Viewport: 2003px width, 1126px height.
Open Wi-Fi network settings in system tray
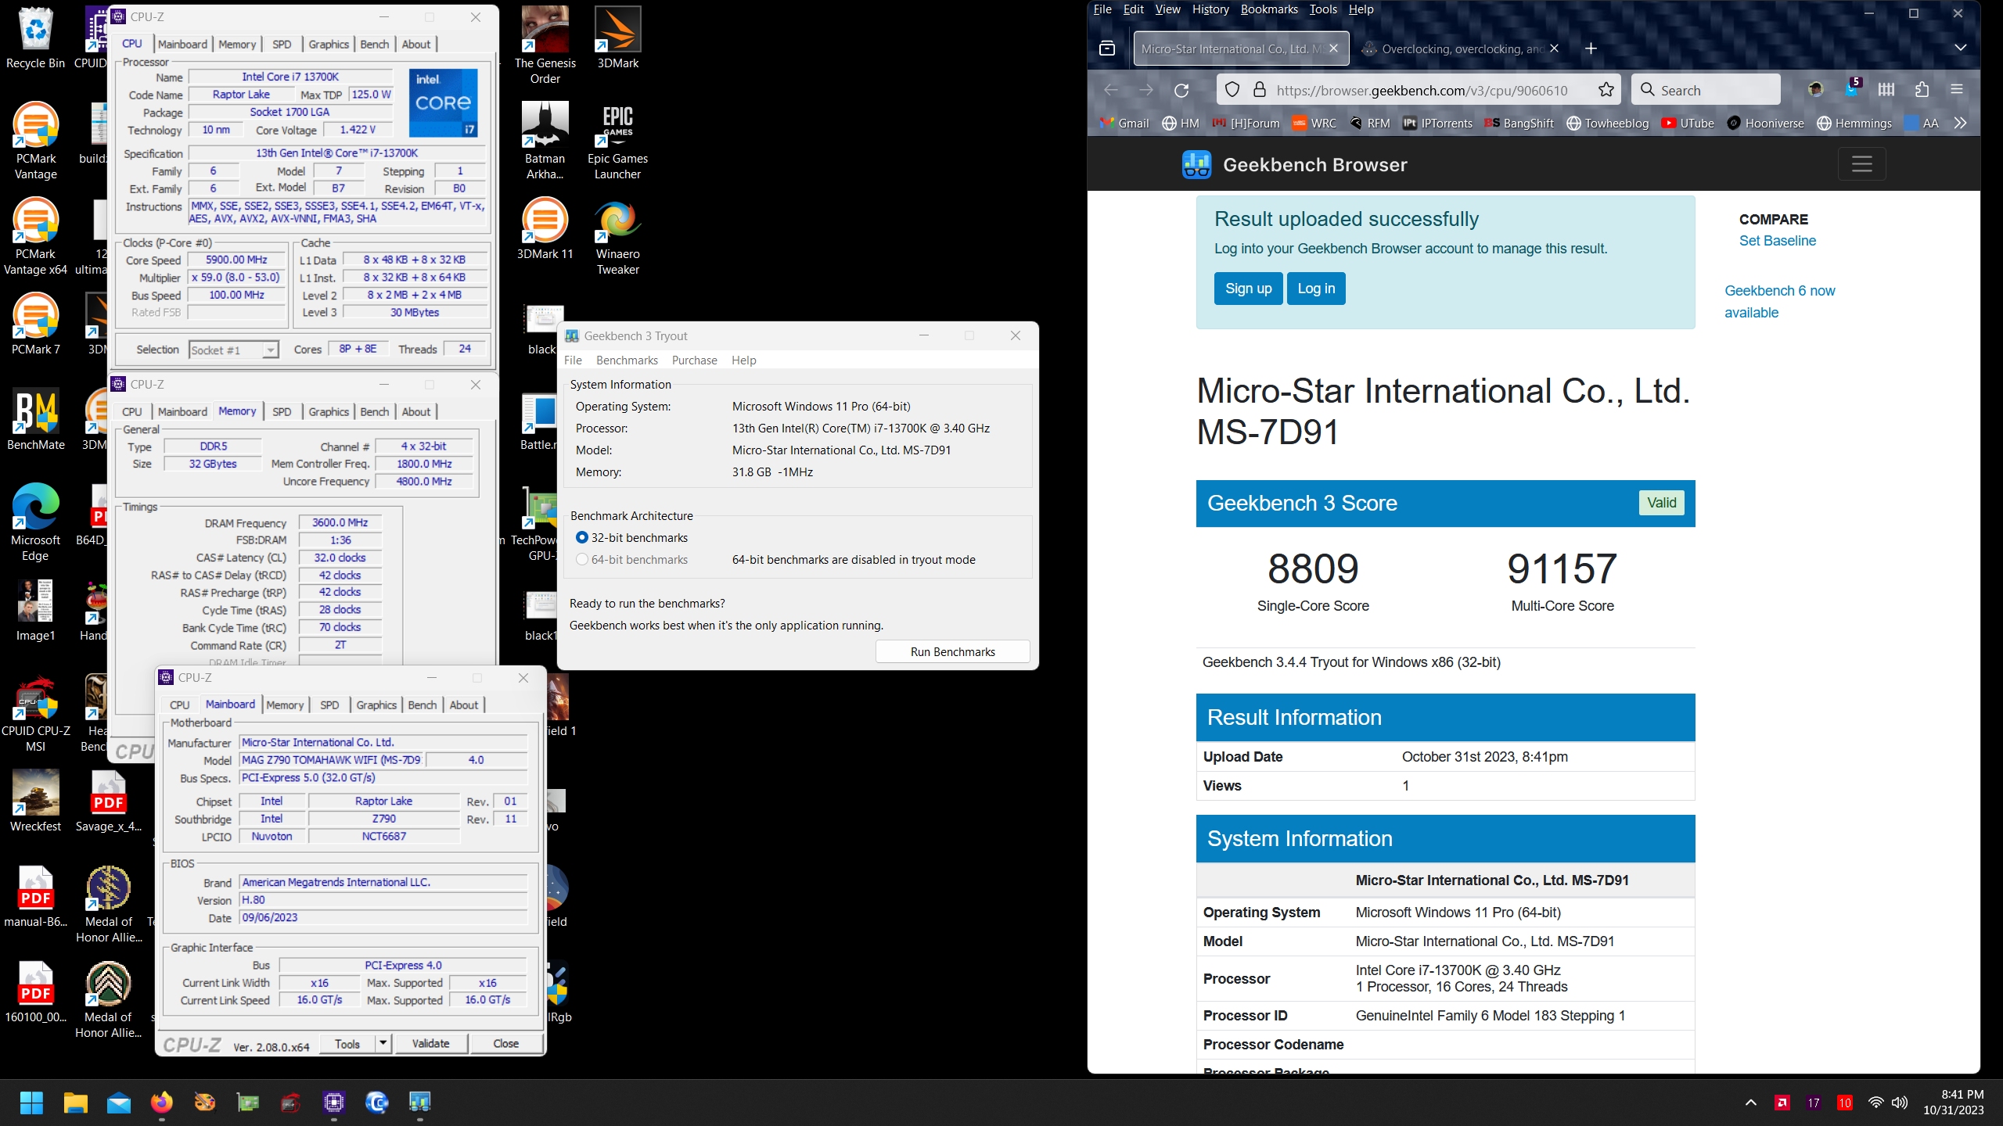pyautogui.click(x=1875, y=1103)
